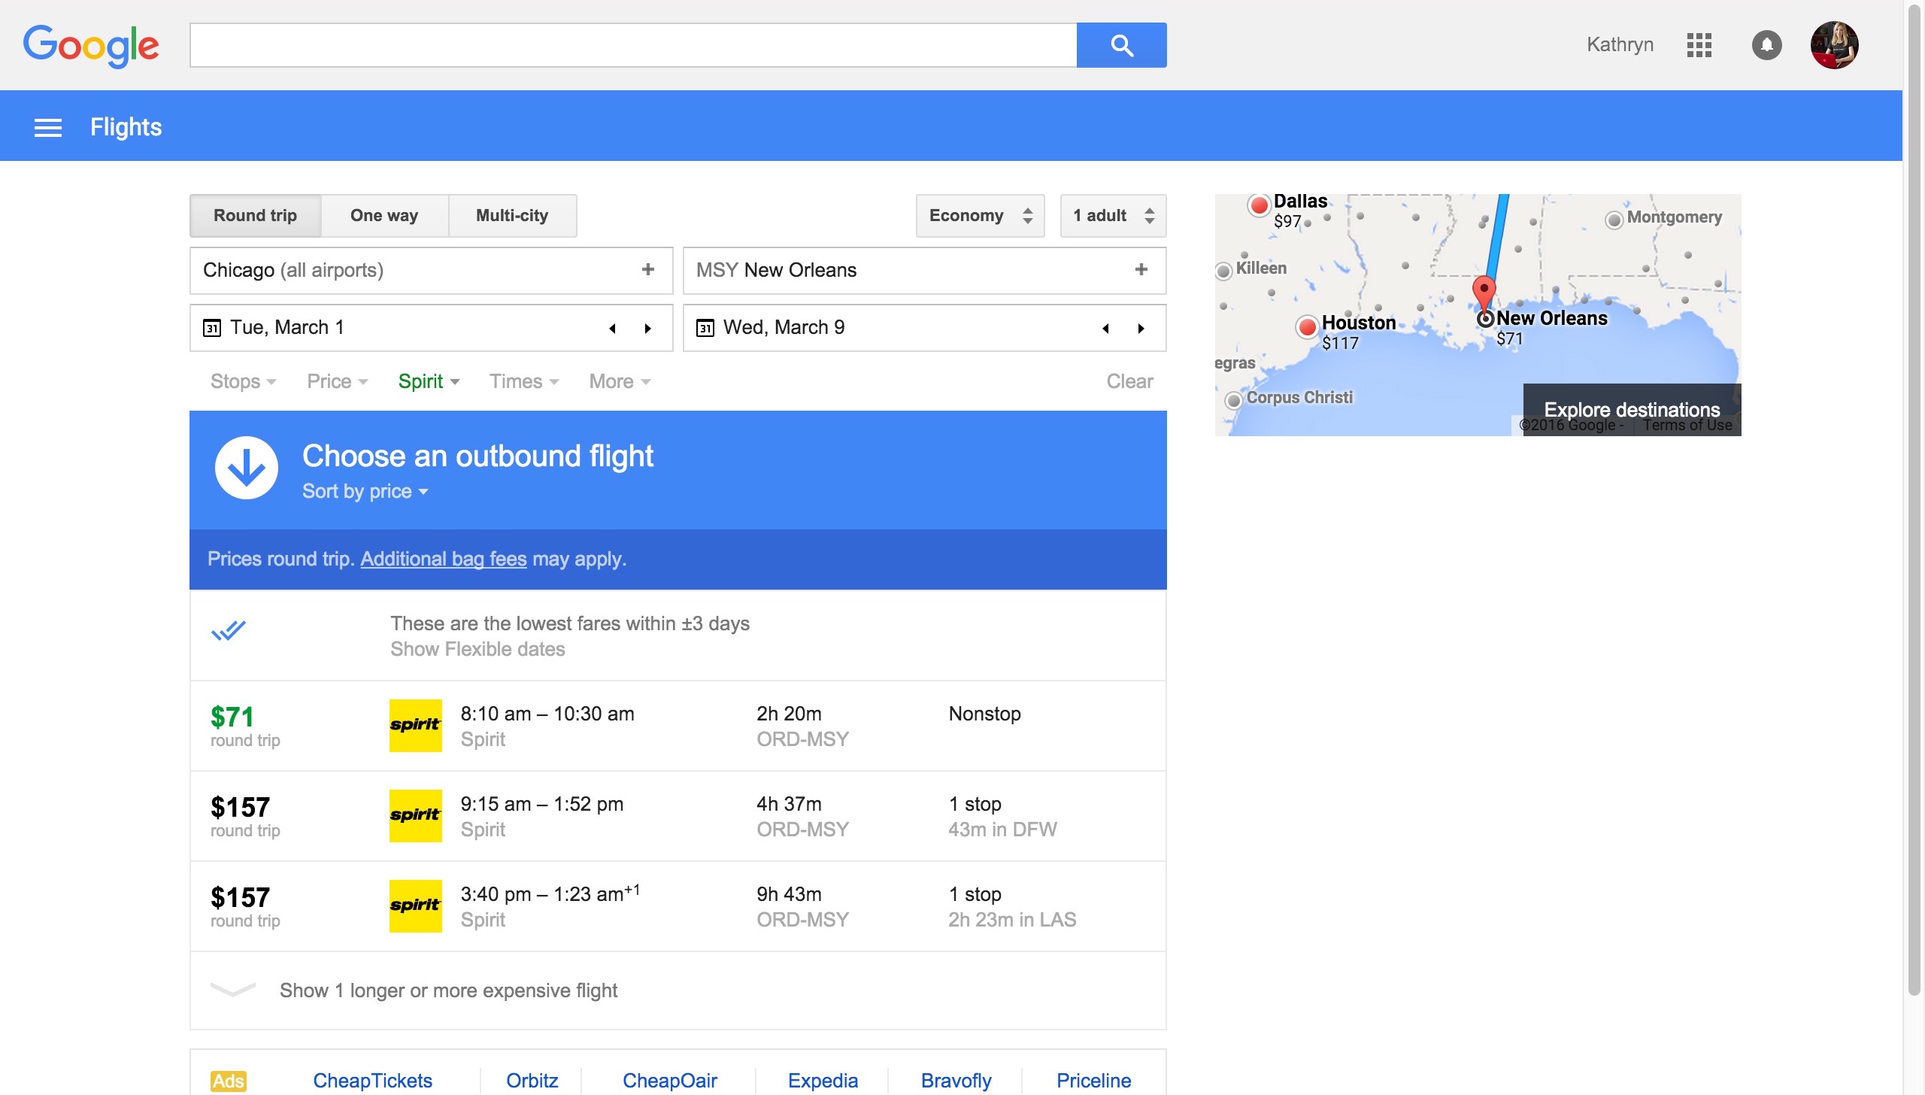This screenshot has height=1095, width=1925.
Task: Open the Sort by price menu
Action: tap(365, 492)
